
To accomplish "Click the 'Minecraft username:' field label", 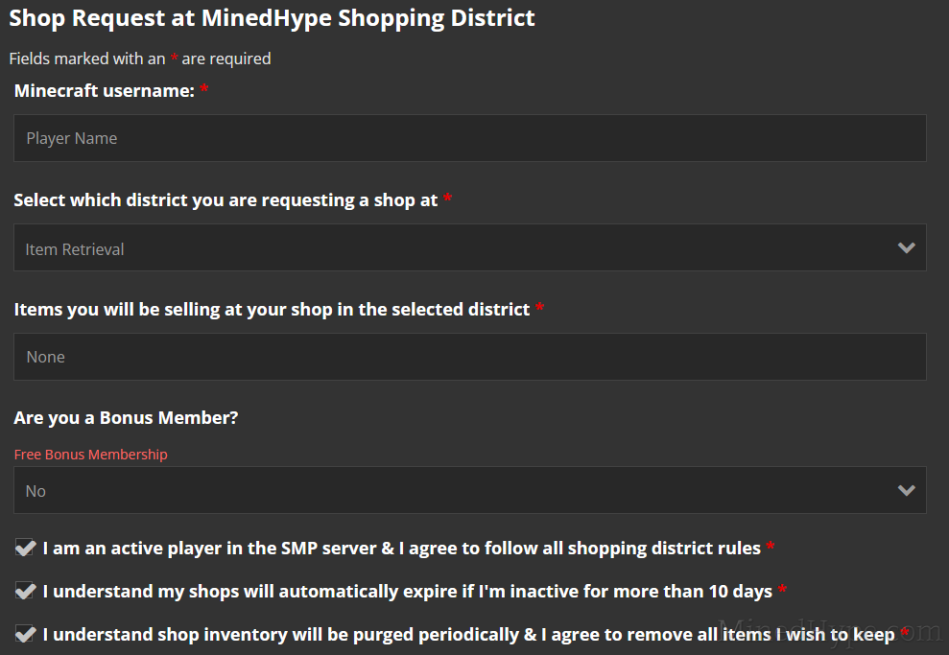I will pos(105,91).
